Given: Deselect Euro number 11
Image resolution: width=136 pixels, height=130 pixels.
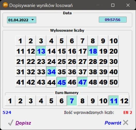Looking at the screenshot, I should [x=114, y=101].
